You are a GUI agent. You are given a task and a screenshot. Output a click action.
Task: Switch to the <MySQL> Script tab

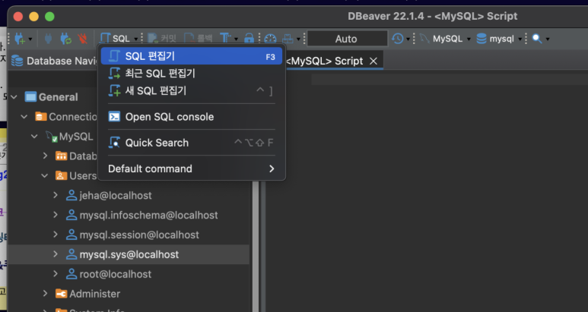[x=324, y=61]
